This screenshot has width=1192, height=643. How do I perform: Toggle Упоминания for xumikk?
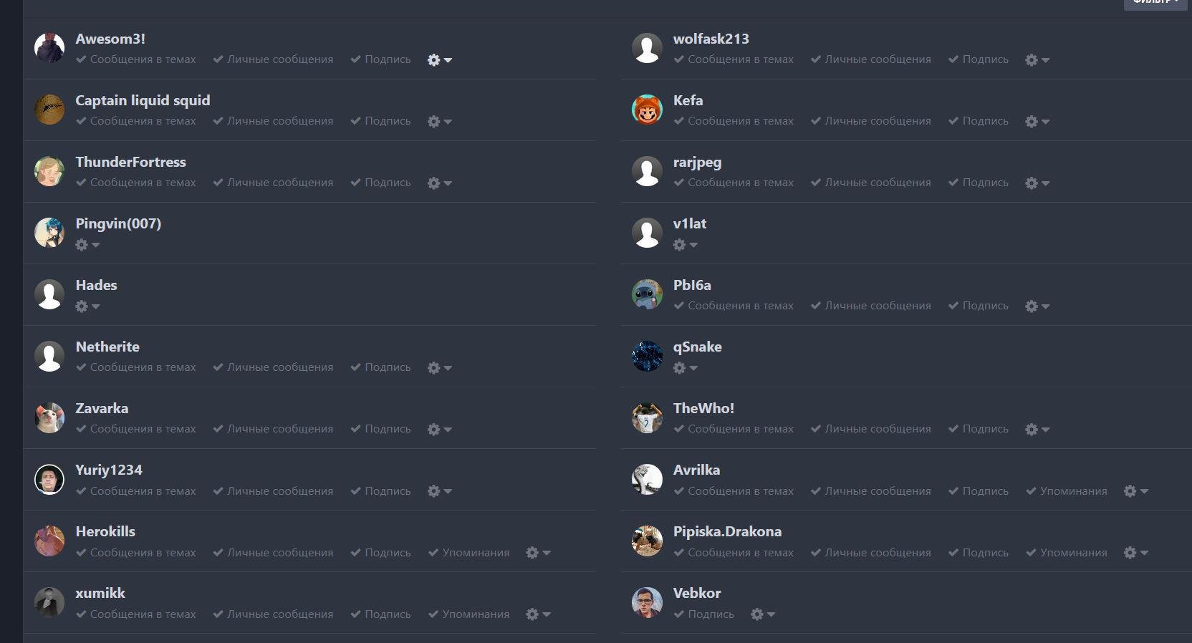[469, 614]
